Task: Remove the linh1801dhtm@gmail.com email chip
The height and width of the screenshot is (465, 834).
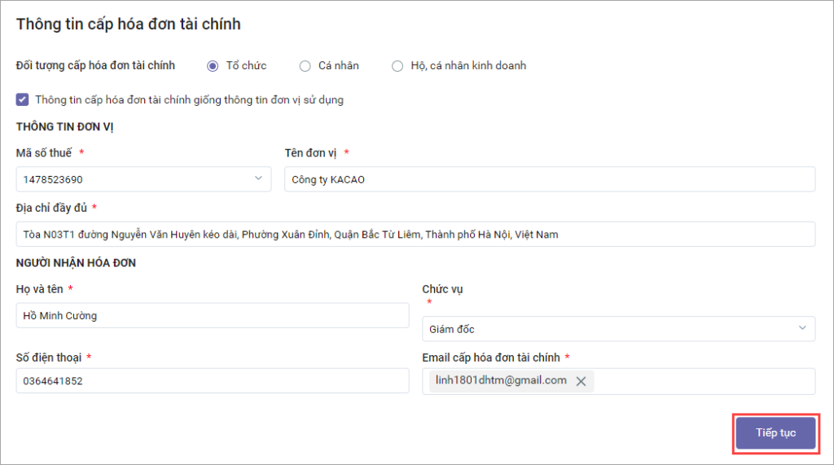Action: pyautogui.click(x=581, y=381)
